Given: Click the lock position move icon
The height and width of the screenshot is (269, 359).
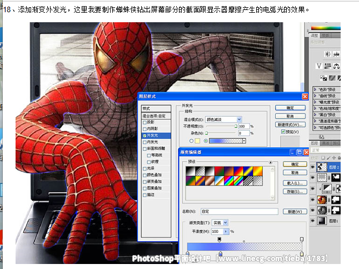Looking at the screenshot, I should click(334, 158).
